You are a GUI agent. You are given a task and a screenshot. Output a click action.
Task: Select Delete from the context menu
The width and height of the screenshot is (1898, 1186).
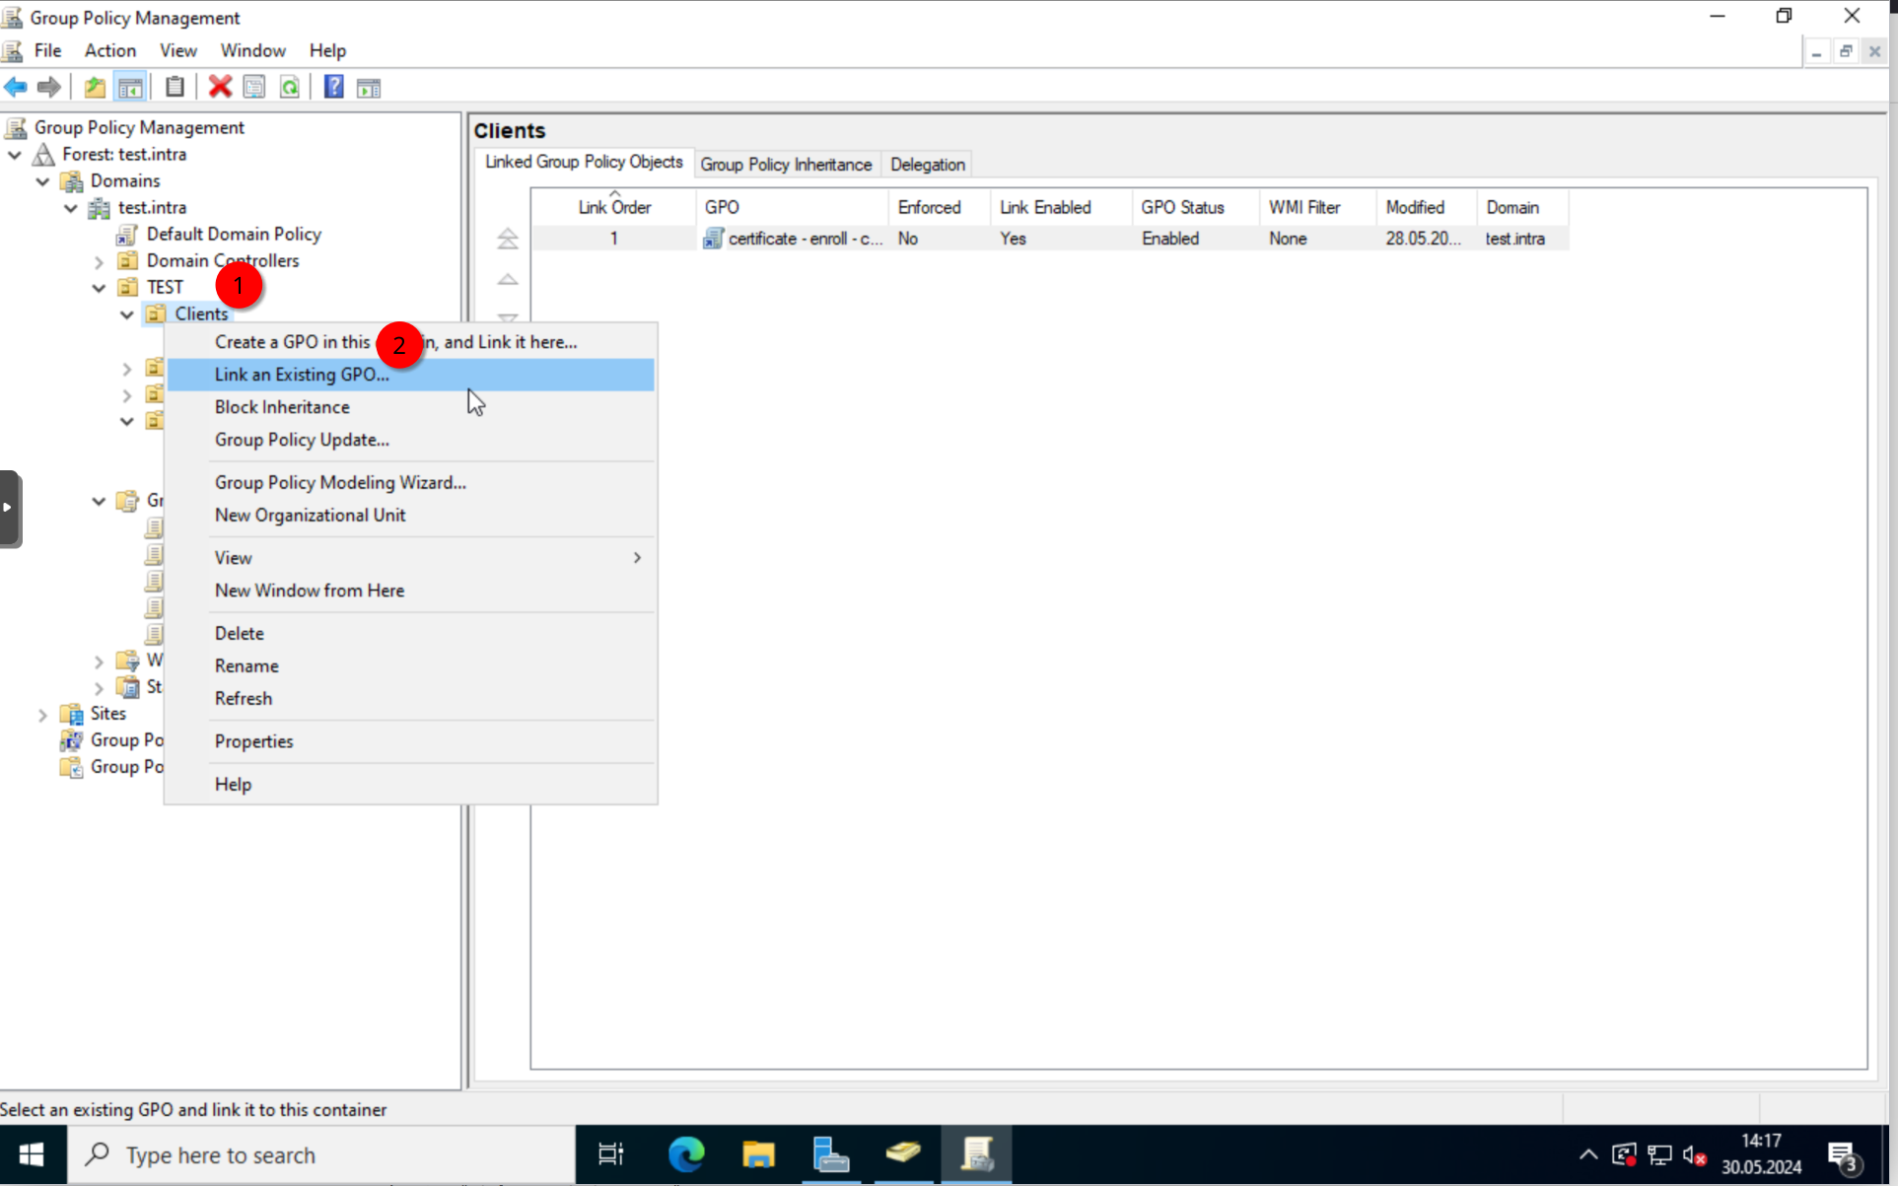(x=410, y=633)
